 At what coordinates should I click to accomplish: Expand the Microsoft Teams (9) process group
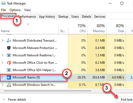click(3, 77)
